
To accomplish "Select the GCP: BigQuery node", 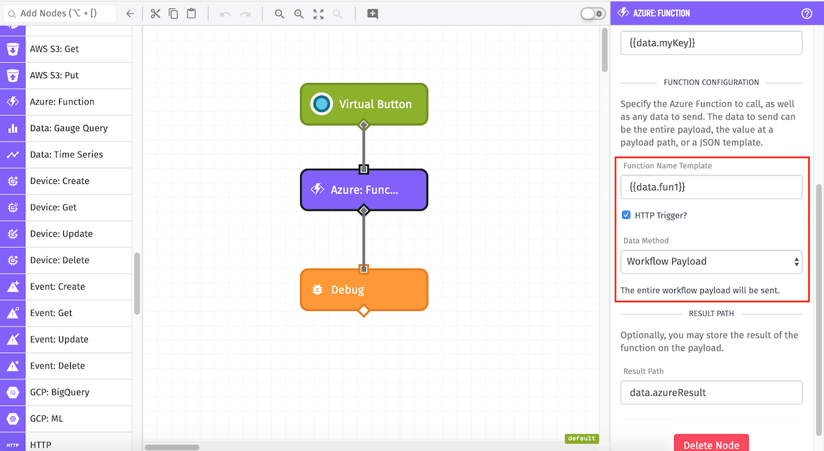I will (x=66, y=393).
